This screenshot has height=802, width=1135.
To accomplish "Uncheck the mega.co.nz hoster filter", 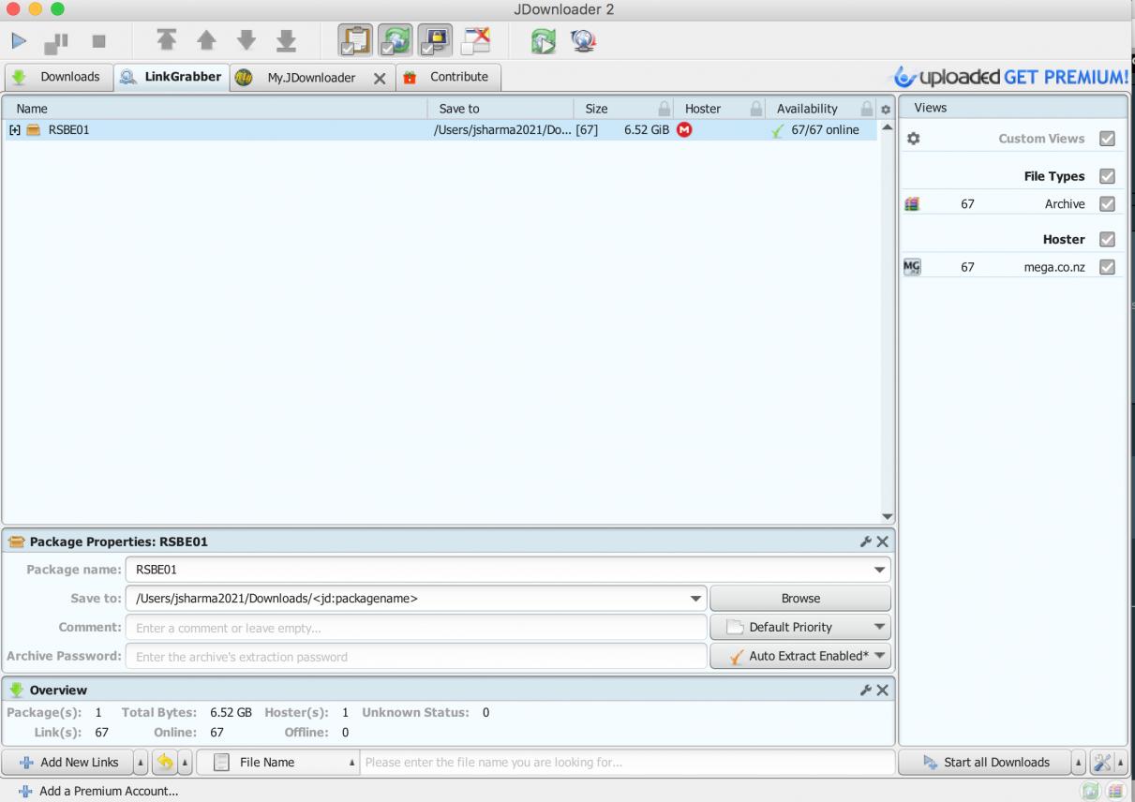I will point(1107,267).
